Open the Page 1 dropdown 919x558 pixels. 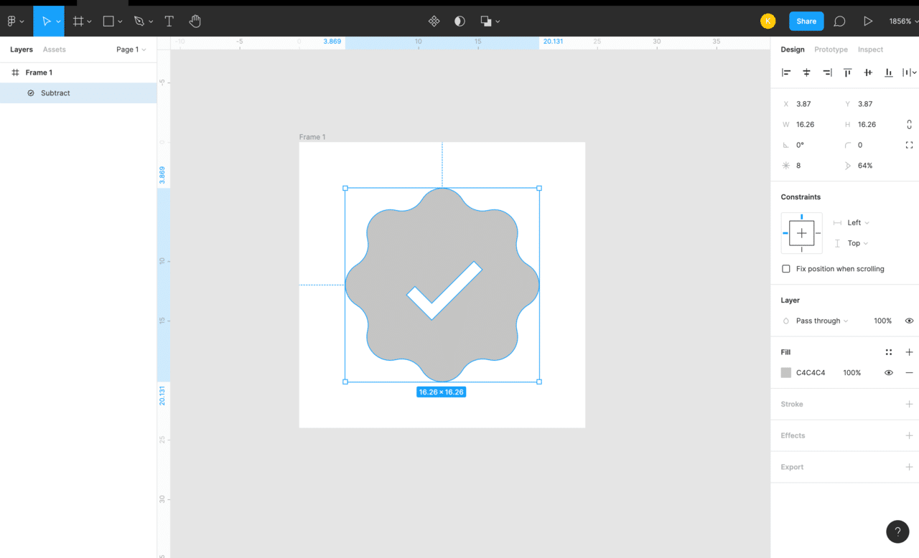click(131, 49)
